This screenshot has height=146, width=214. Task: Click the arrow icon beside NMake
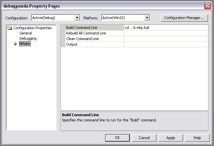(x=15, y=44)
